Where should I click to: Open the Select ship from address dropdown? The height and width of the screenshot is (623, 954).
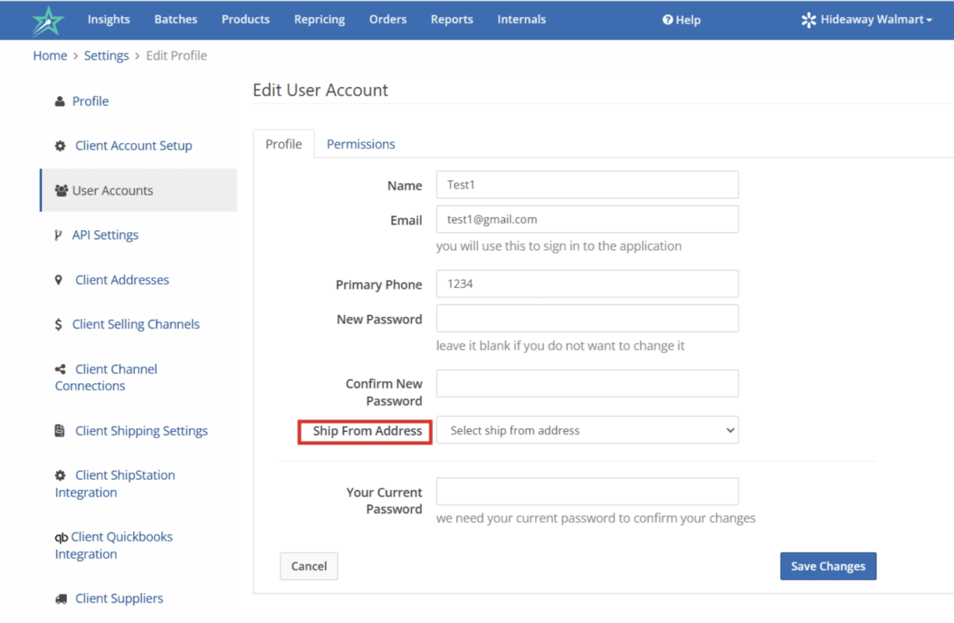(586, 430)
